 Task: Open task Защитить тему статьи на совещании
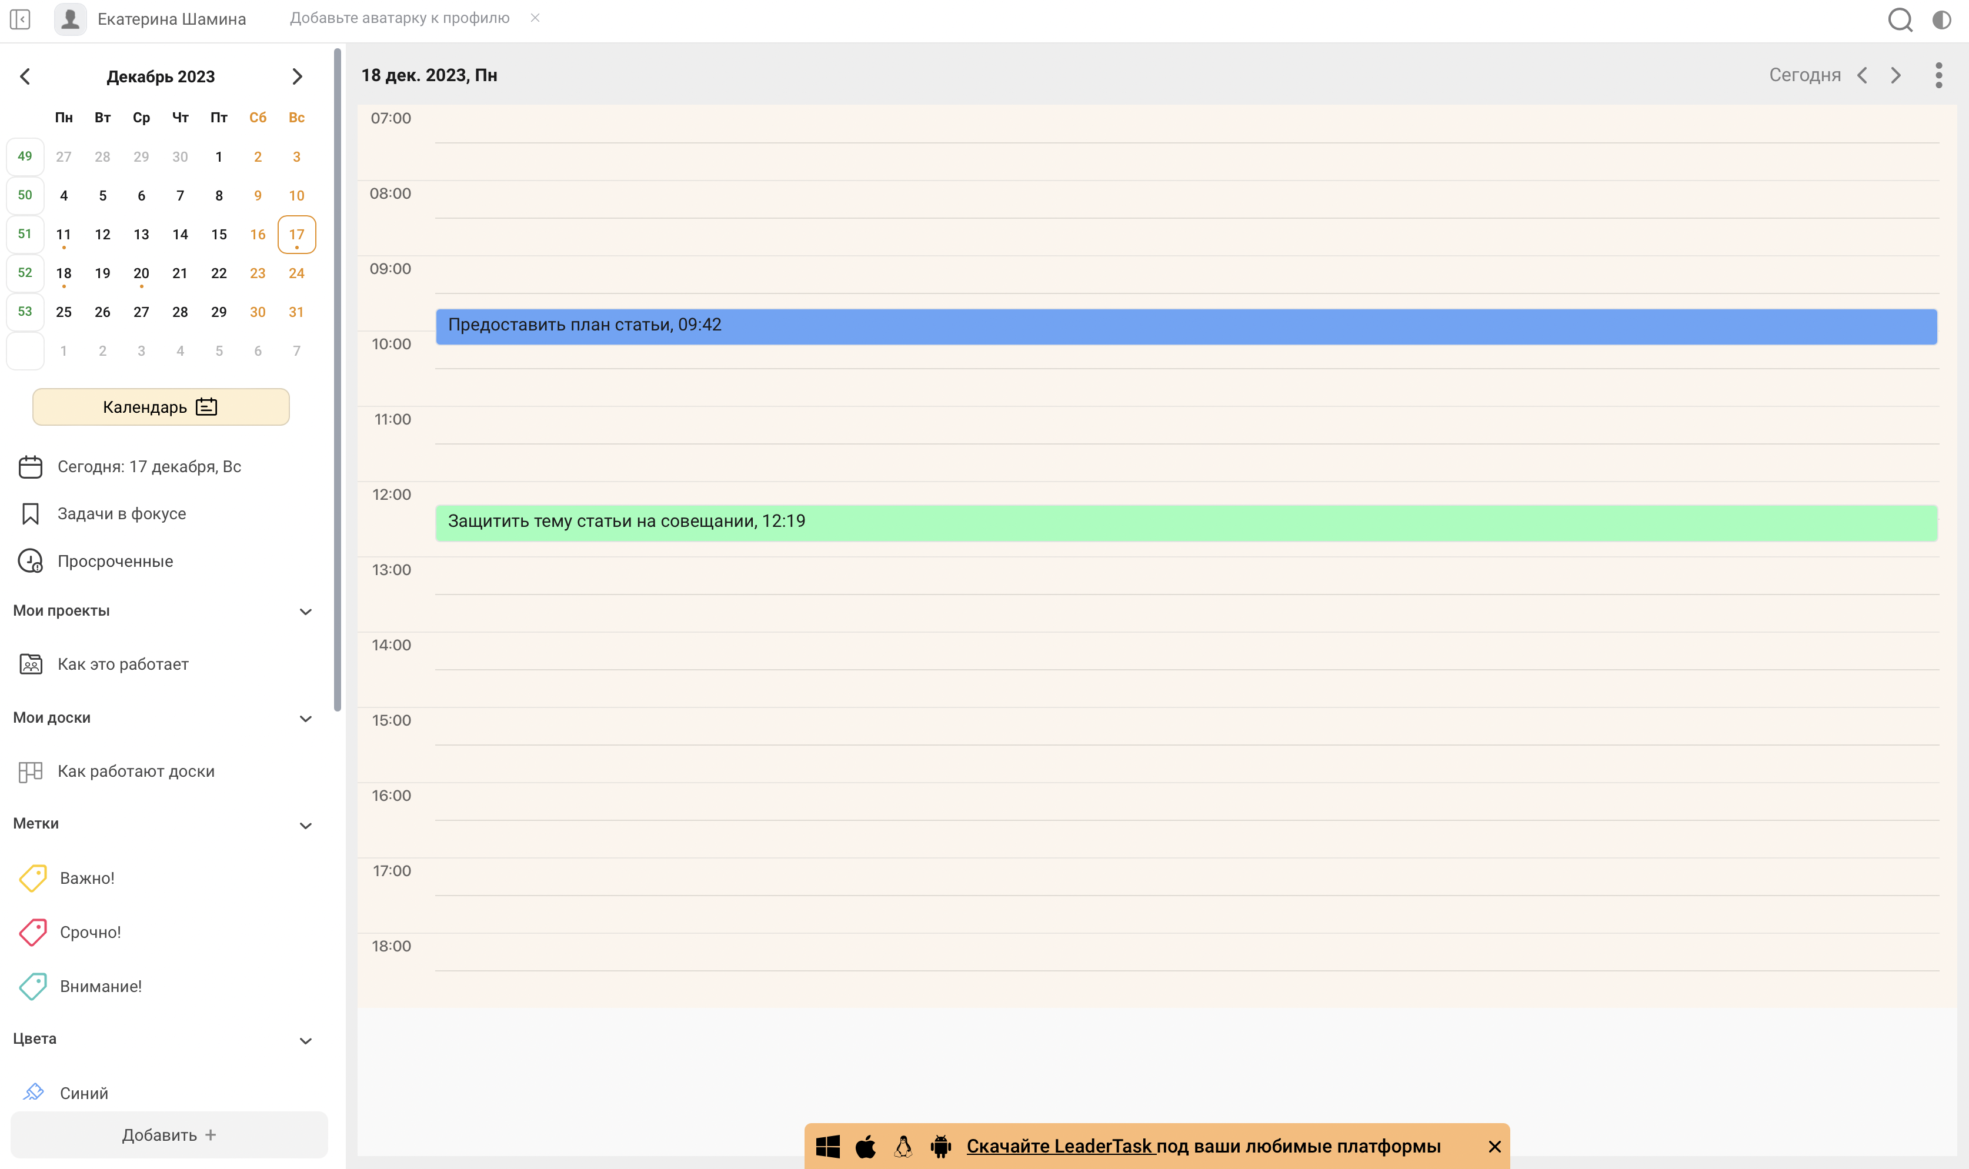[1186, 523]
